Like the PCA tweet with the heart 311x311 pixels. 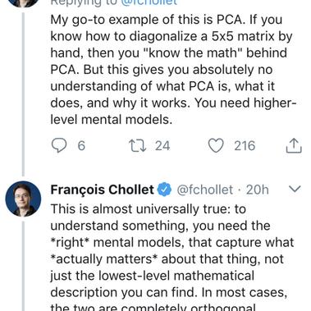[x=216, y=145]
